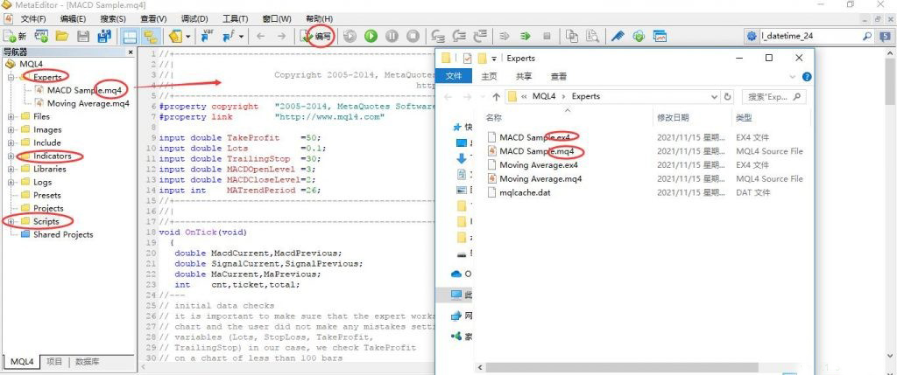Image resolution: width=897 pixels, height=375 pixels.
Task: Close the Navigator (导航器) panel
Action: click(x=131, y=52)
